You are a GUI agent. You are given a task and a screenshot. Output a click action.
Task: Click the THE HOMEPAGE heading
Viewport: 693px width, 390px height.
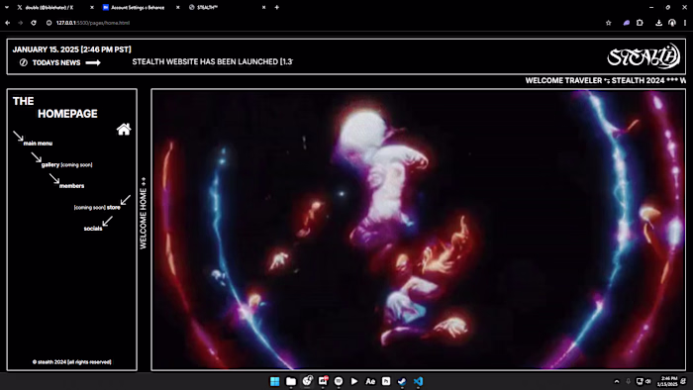click(55, 107)
